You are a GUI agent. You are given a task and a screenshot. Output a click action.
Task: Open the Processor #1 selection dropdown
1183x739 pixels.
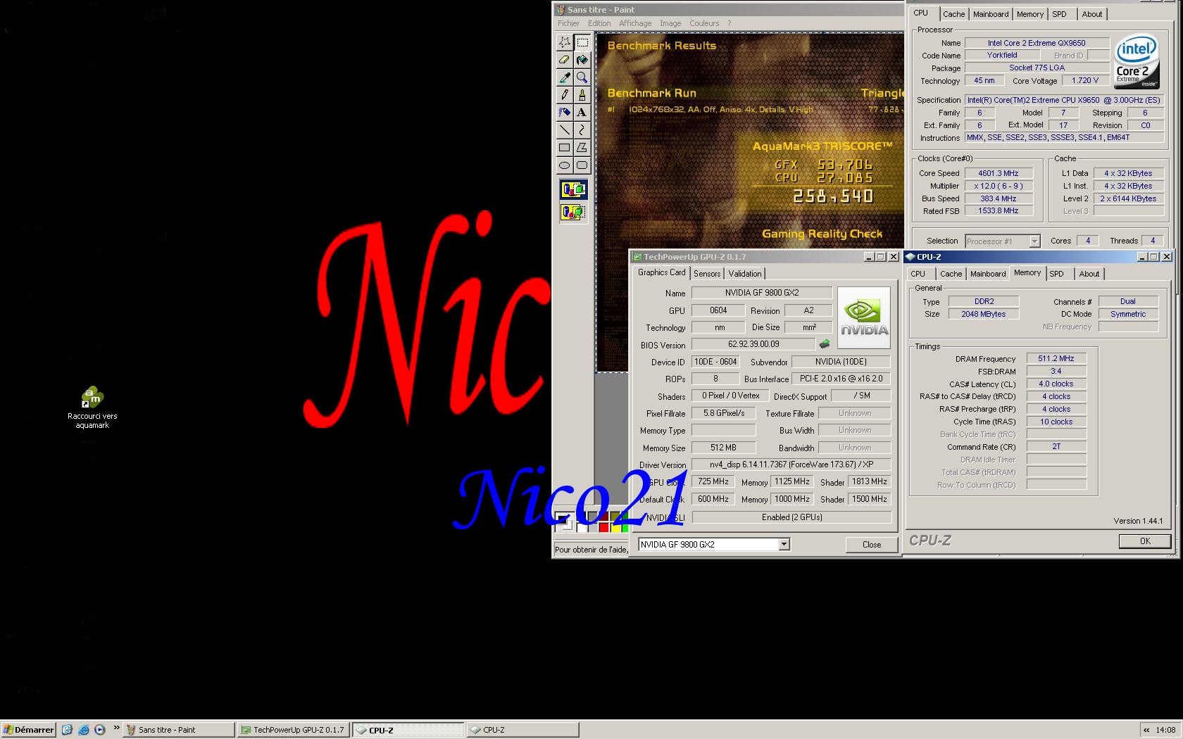pyautogui.click(x=1034, y=241)
